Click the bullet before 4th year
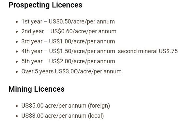Image resolution: width=184 pixels, height=121 pixels. click(17, 52)
